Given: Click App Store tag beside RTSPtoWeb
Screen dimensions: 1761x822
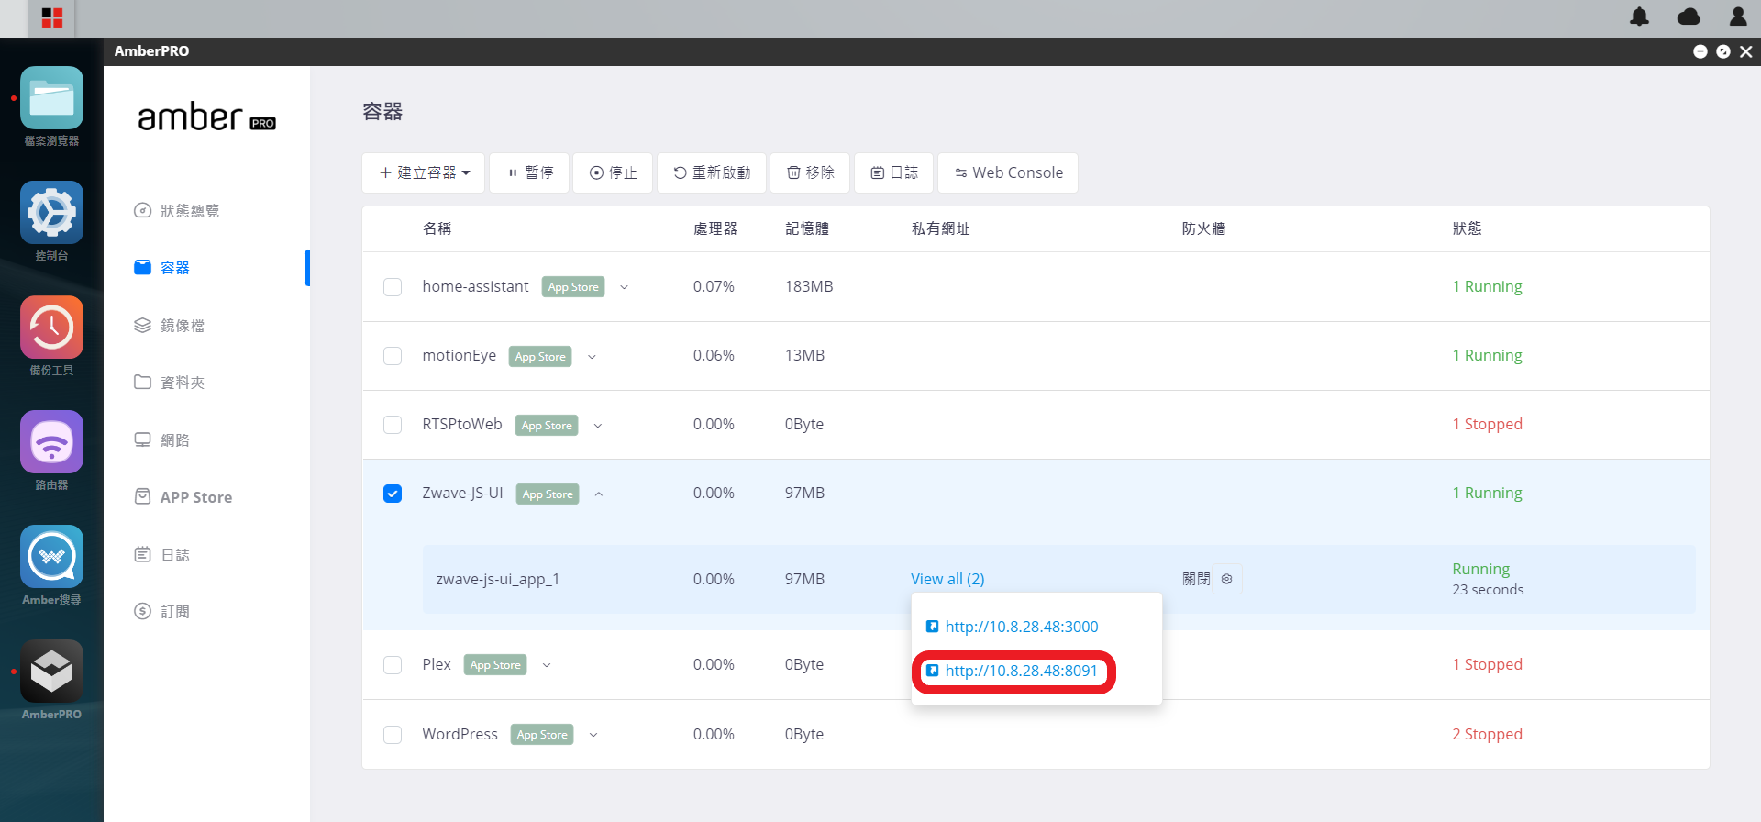Looking at the screenshot, I should click(547, 426).
